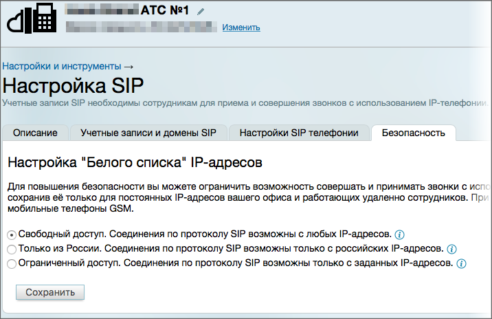This screenshot has height=319, width=492.
Task: Click the Настройка SIP page heading
Action: point(73,85)
